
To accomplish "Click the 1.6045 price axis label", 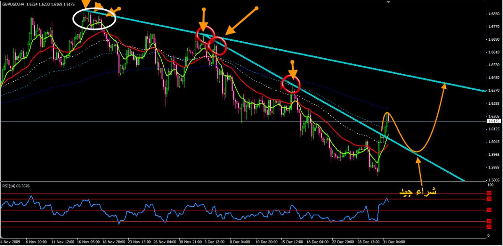I will (493, 142).
